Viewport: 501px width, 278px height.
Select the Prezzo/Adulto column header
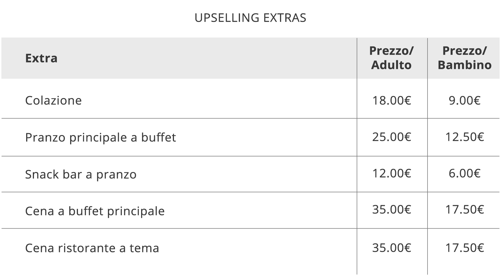[x=391, y=58]
